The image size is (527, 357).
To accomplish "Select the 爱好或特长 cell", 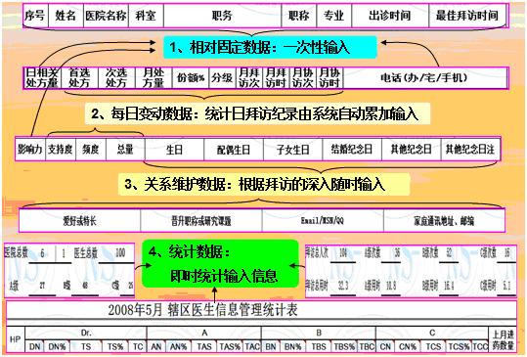I will (79, 220).
